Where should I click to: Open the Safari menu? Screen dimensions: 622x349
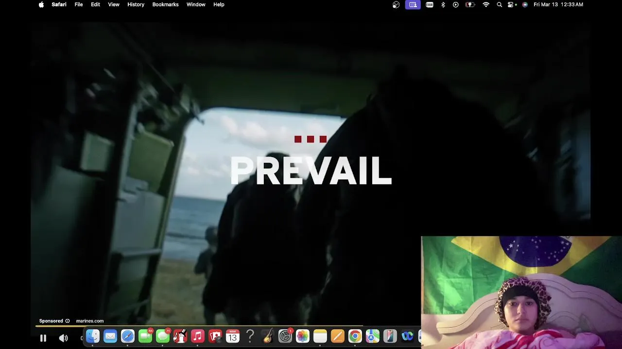[59, 4]
